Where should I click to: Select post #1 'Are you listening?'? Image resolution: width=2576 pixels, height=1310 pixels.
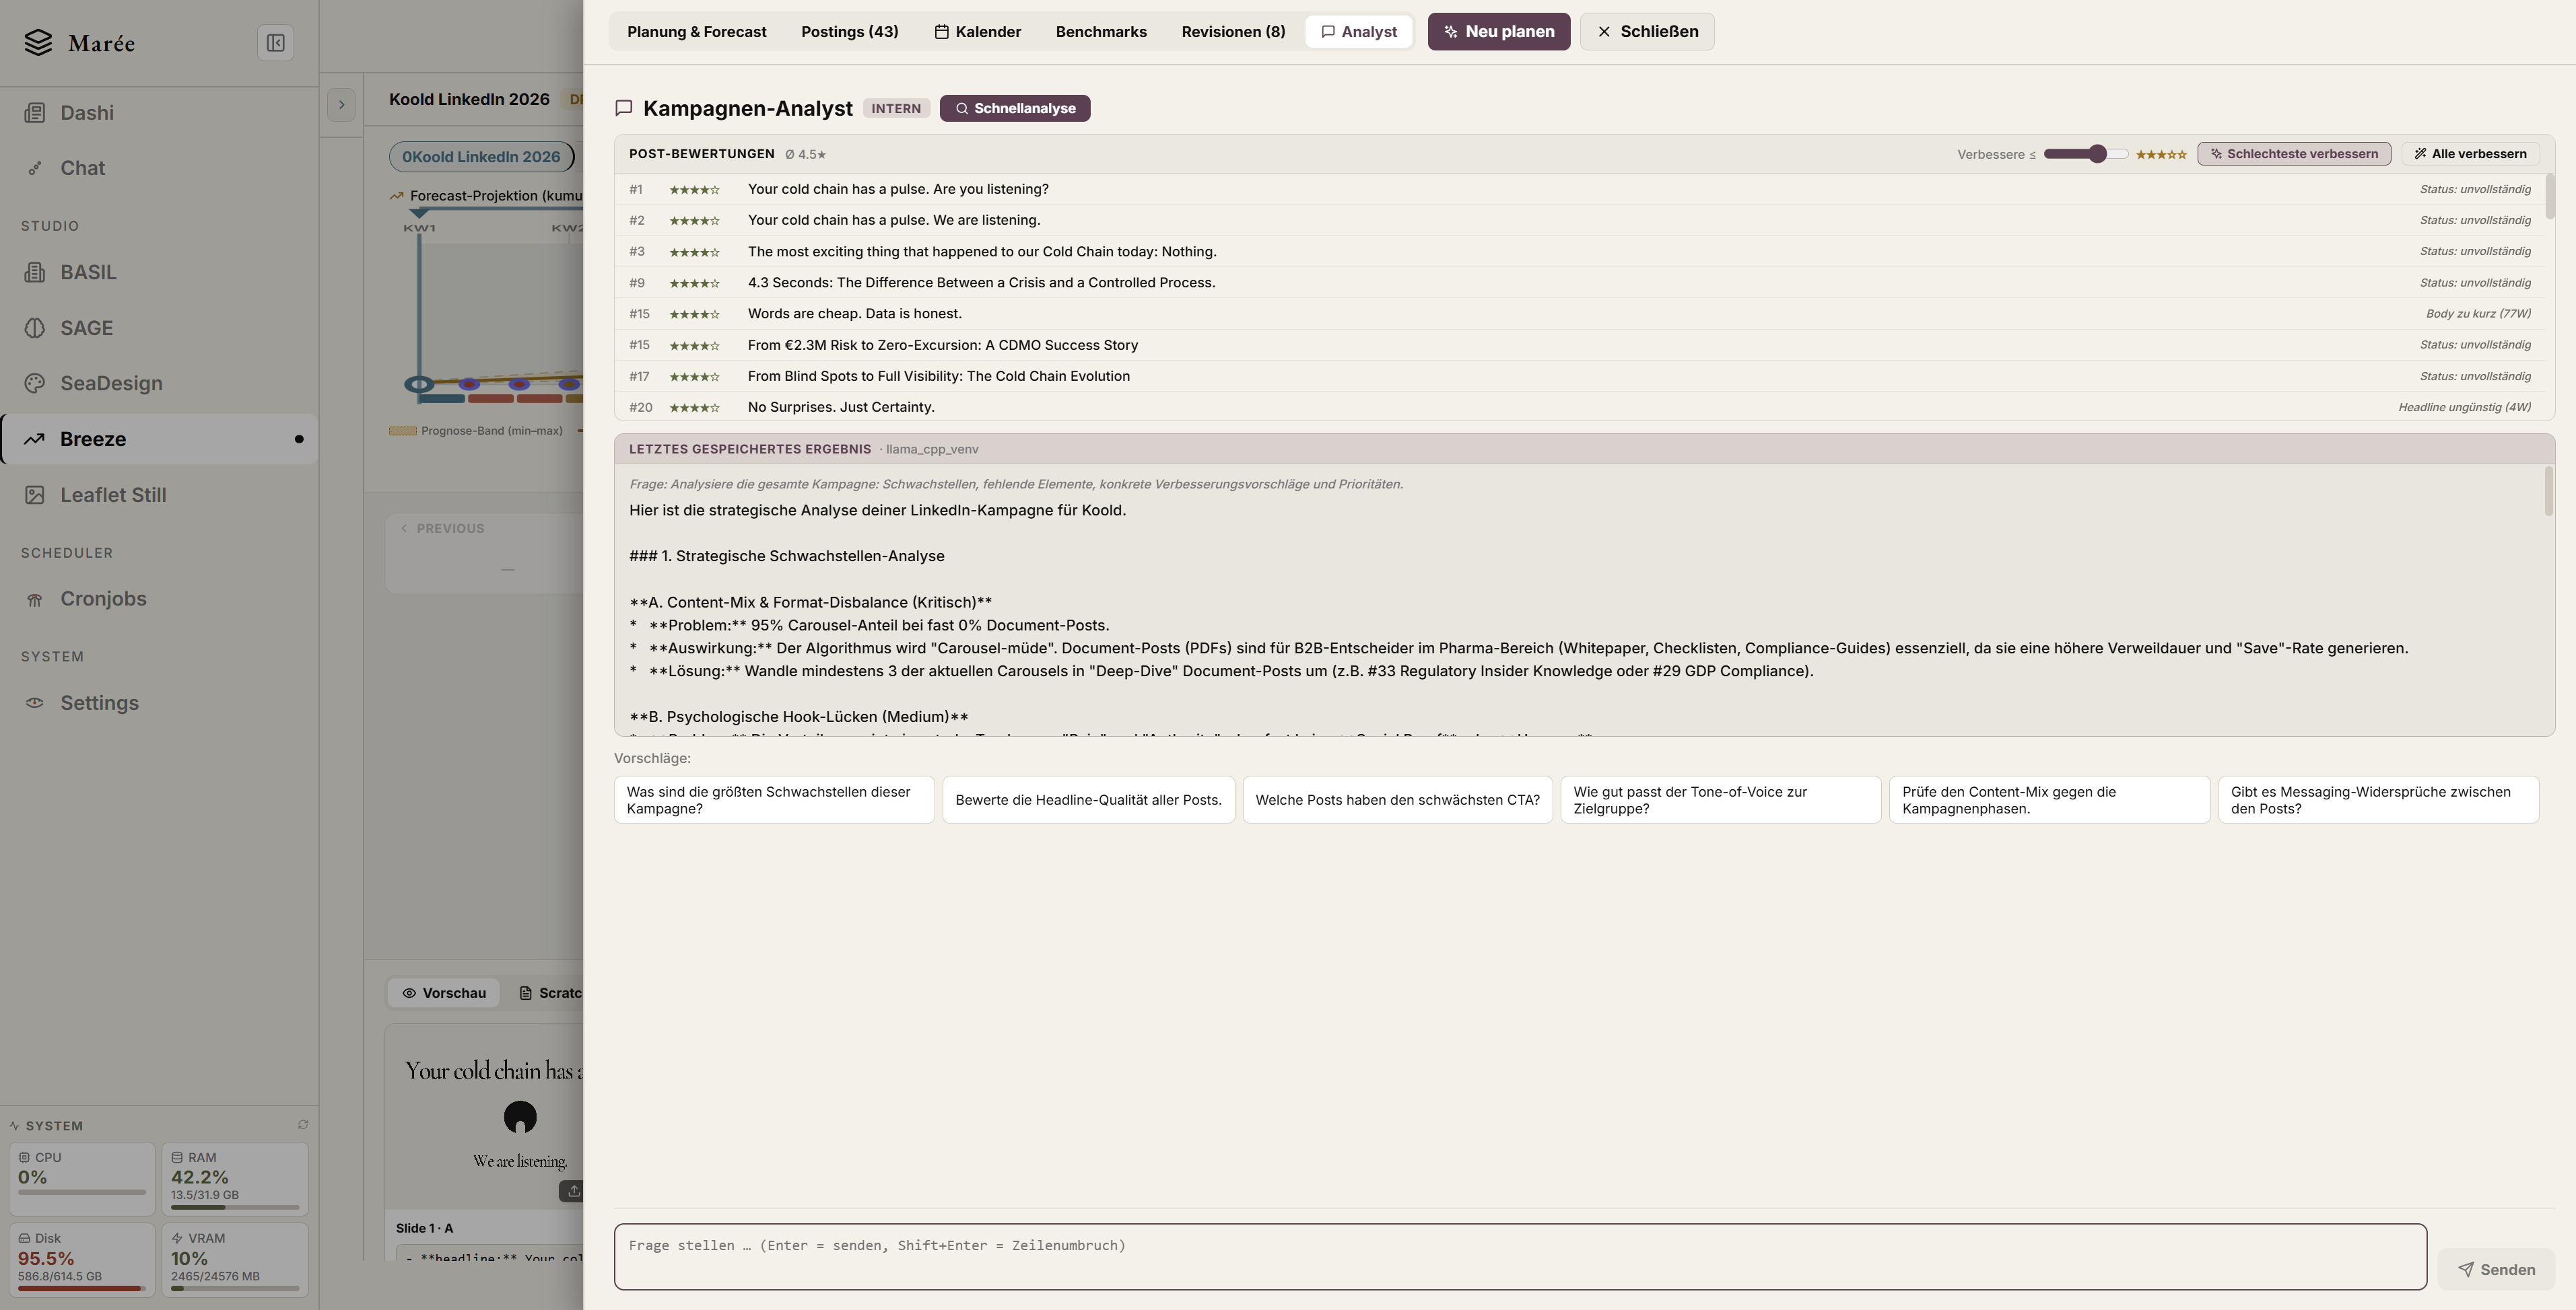tap(1580, 189)
